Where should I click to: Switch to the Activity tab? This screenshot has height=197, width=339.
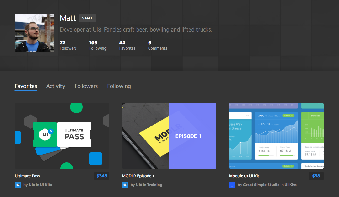coord(55,86)
